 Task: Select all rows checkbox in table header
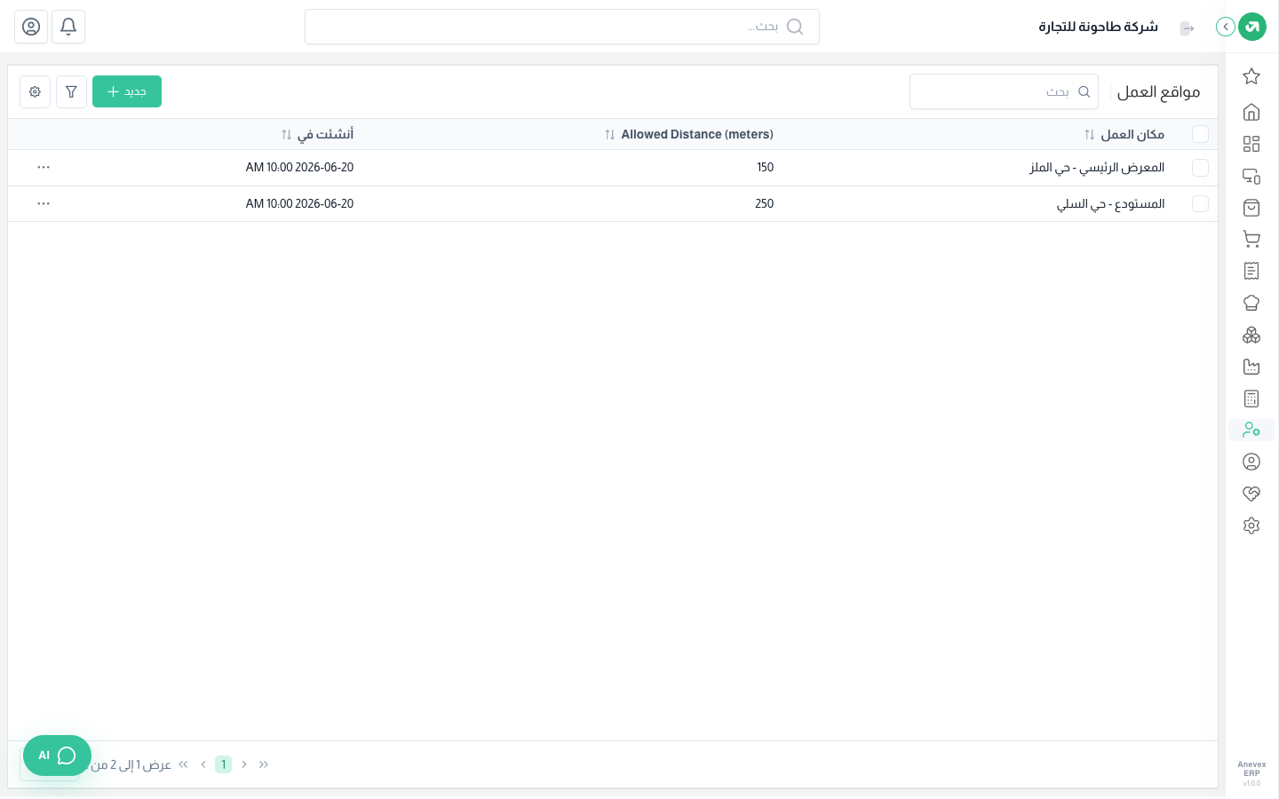coord(1200,134)
